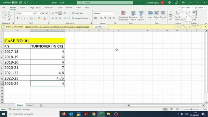This screenshot has width=208, height=117.
Task: Open Conditional Formatting menu
Action: click(123, 16)
